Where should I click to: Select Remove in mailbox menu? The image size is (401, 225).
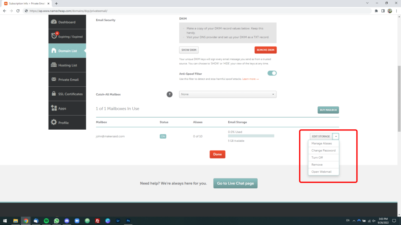[323, 164]
